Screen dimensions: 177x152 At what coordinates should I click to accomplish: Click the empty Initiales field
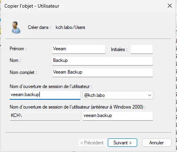[x=142, y=49]
